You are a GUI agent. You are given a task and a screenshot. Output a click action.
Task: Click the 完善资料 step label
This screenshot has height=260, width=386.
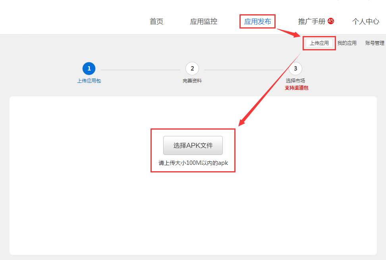click(x=192, y=81)
